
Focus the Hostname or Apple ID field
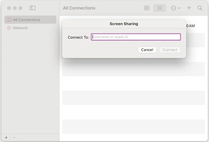pyautogui.click(x=136, y=37)
